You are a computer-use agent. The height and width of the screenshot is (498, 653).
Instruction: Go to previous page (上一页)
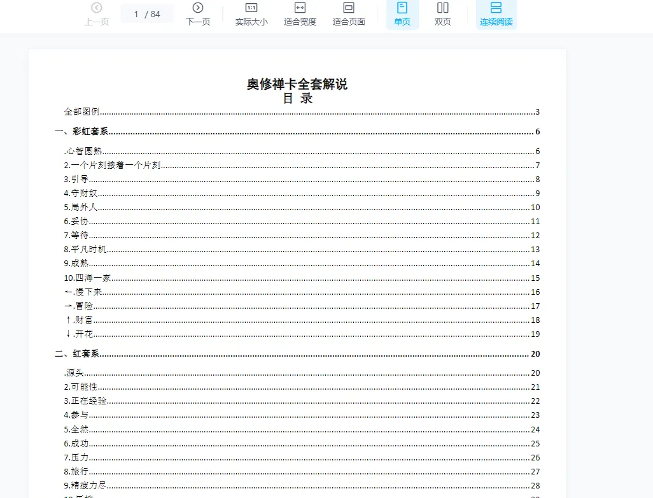(97, 14)
